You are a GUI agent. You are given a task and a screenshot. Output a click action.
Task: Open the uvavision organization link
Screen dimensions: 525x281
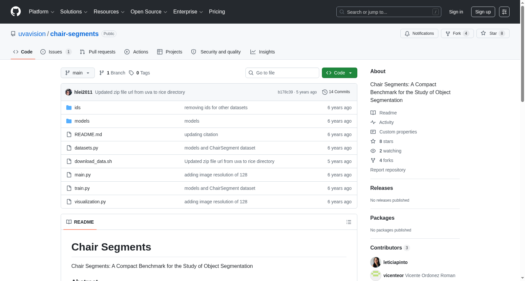[x=32, y=34]
